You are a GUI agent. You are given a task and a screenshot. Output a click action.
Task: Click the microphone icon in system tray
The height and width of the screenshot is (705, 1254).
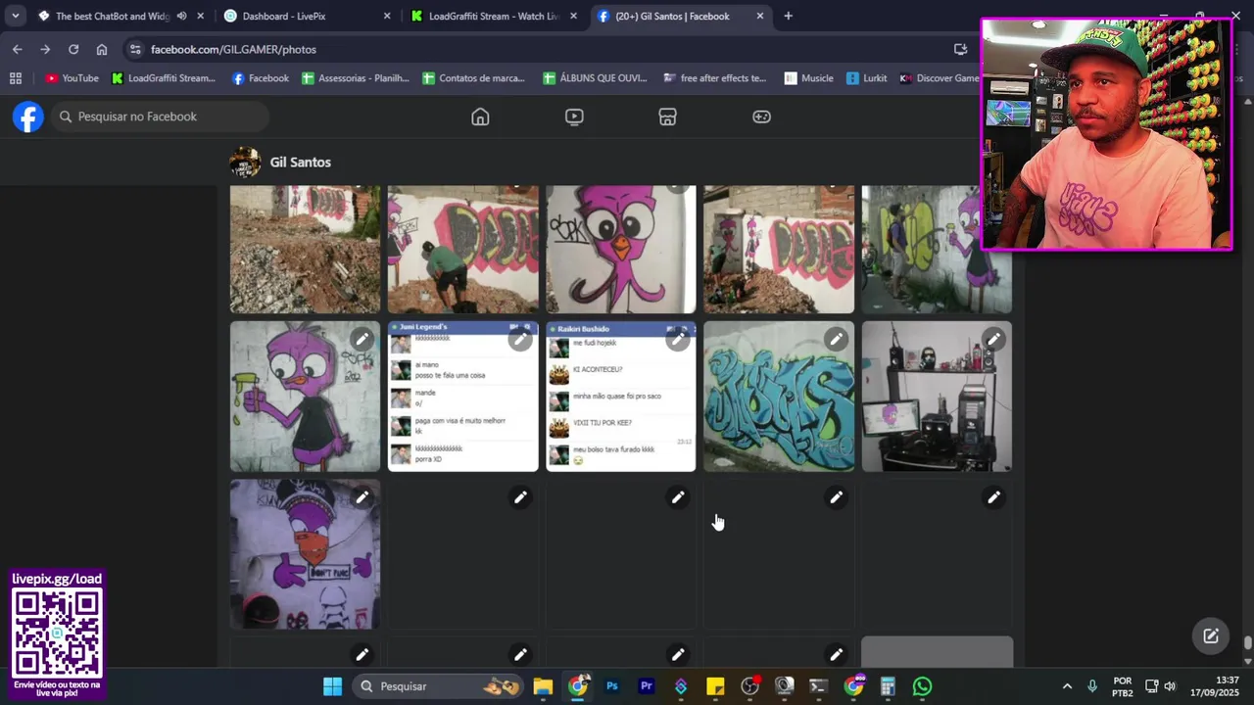[1092, 686]
